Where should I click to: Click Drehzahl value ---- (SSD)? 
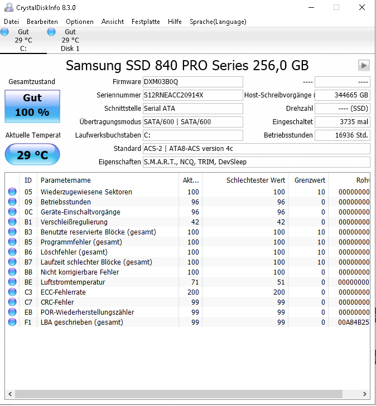pos(343,109)
